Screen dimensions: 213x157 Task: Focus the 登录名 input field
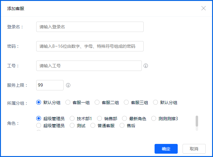tap(90, 27)
